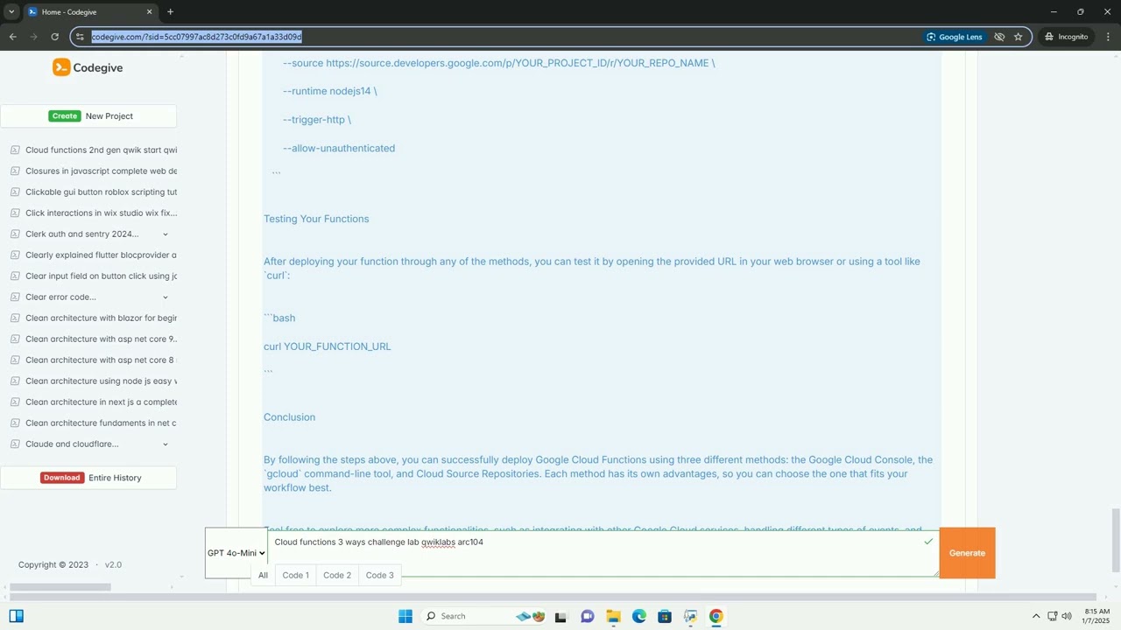Click the Codegive logo icon
The height and width of the screenshot is (630, 1121).
61,67
